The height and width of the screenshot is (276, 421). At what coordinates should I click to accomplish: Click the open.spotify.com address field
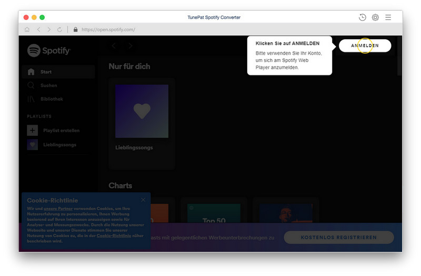pyautogui.click(x=108, y=29)
